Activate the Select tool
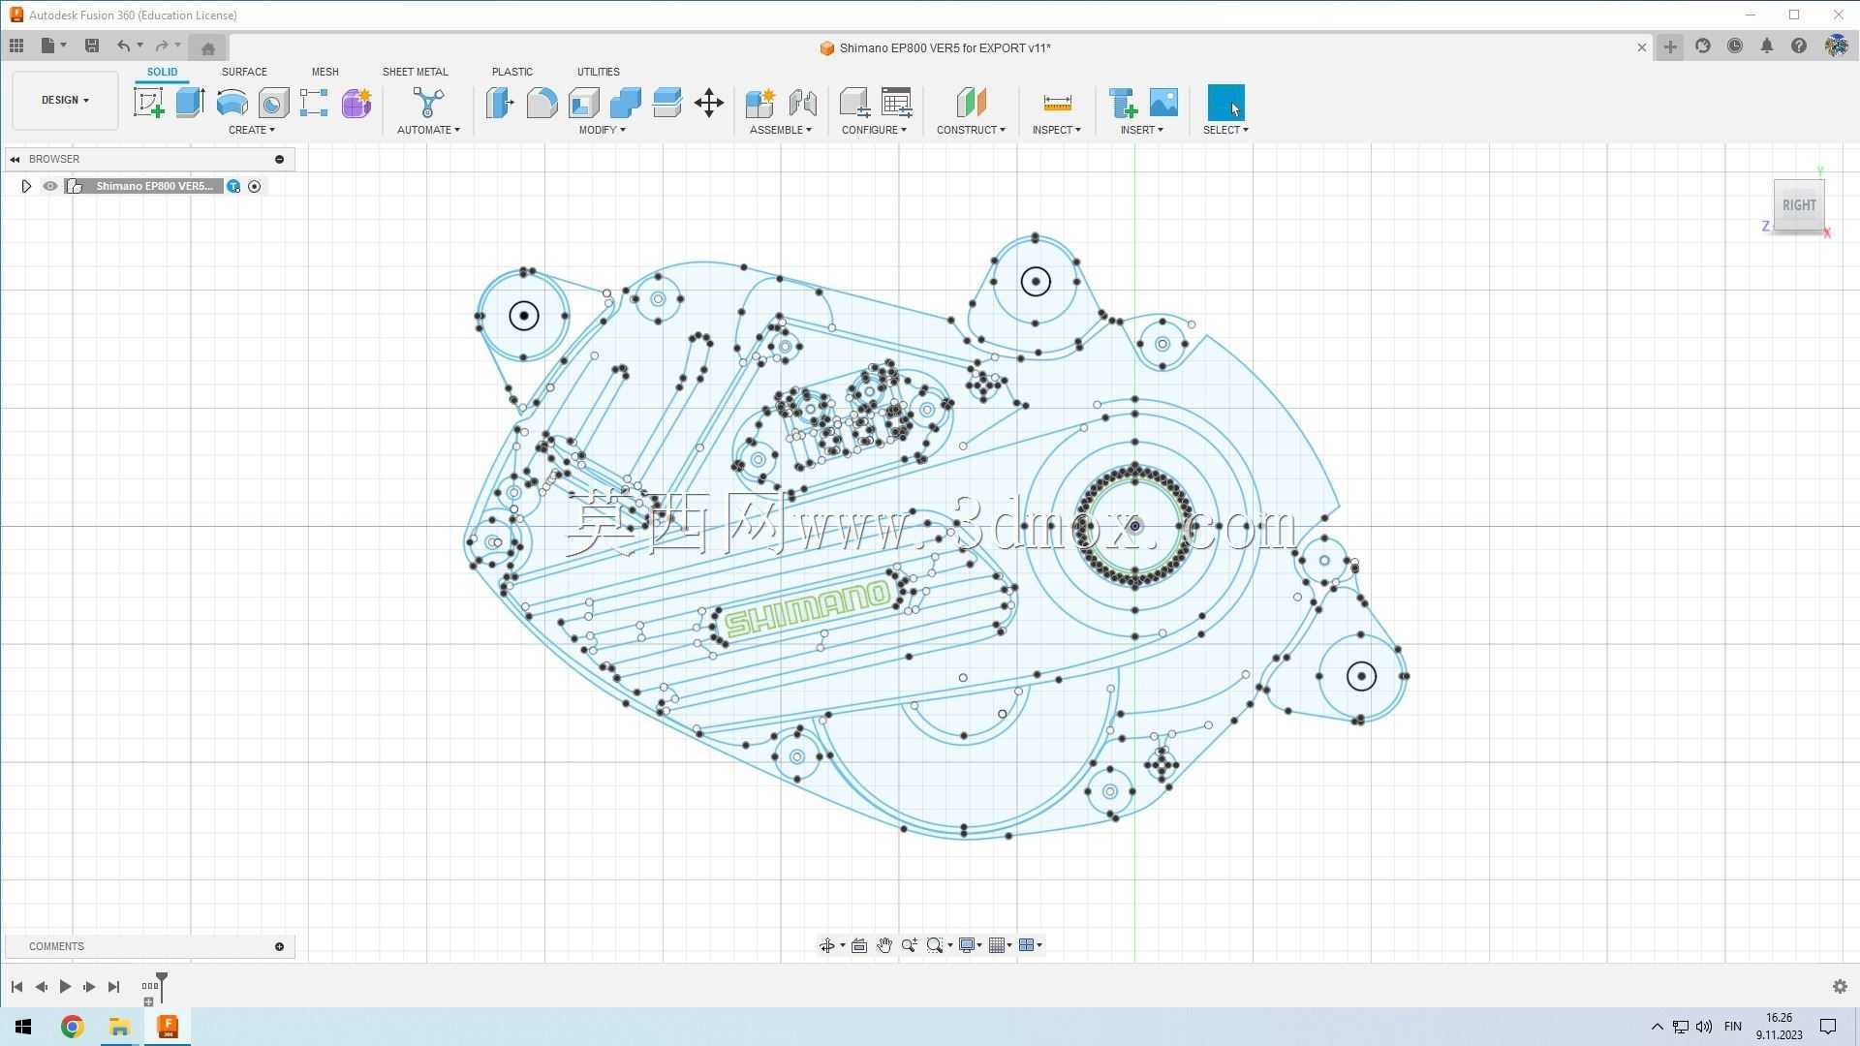1860x1046 pixels. point(1225,103)
